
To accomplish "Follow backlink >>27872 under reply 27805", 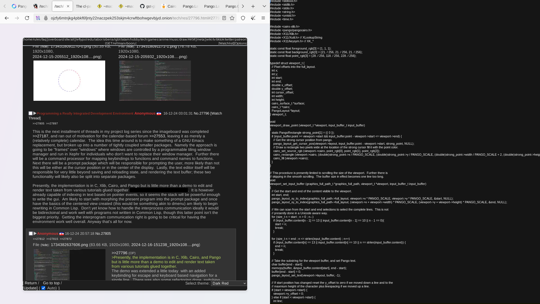I will tap(66, 239).
